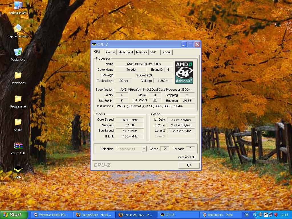Select the Downloads folder icon
Viewport: 292px width, 219px height.
(x=18, y=78)
